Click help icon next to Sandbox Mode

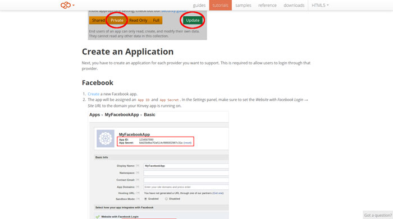coord(138,199)
